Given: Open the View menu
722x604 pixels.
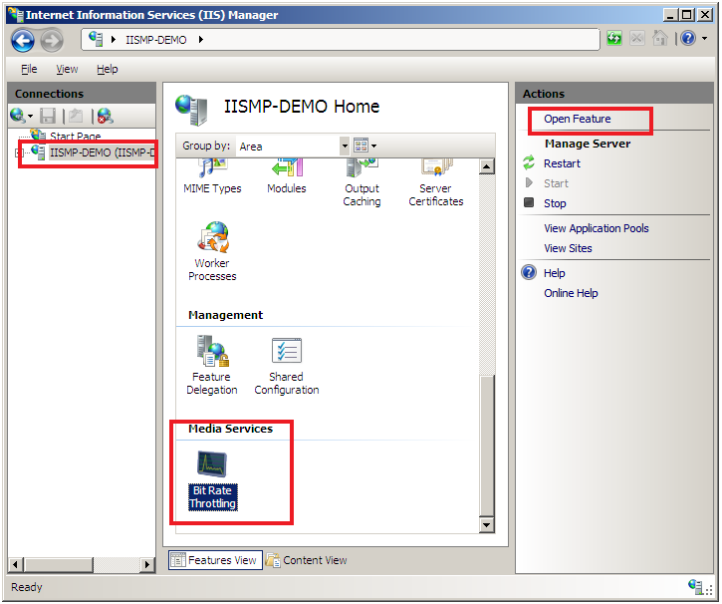Looking at the screenshot, I should point(67,69).
